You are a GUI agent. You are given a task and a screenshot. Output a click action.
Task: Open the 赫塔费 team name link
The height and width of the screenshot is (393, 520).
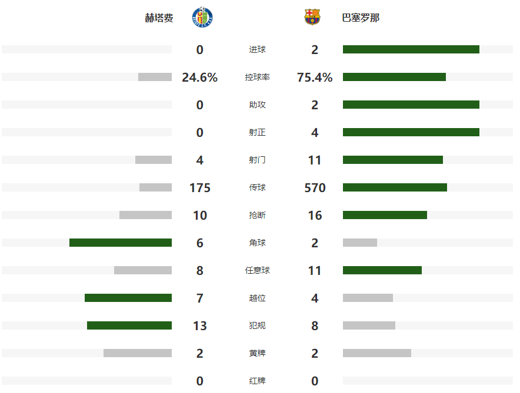[159, 18]
